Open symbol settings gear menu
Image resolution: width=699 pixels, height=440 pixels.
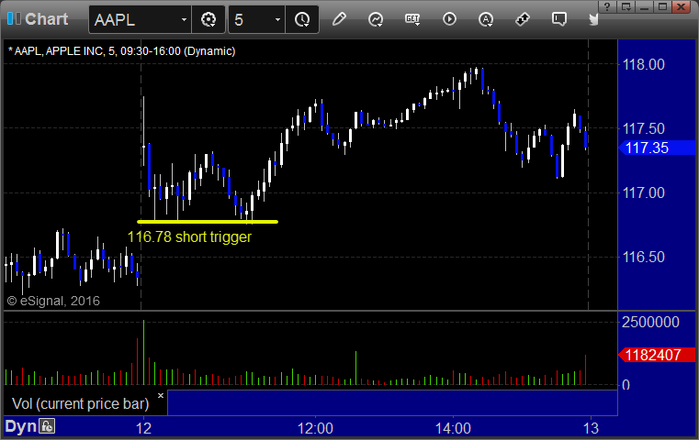click(x=209, y=19)
